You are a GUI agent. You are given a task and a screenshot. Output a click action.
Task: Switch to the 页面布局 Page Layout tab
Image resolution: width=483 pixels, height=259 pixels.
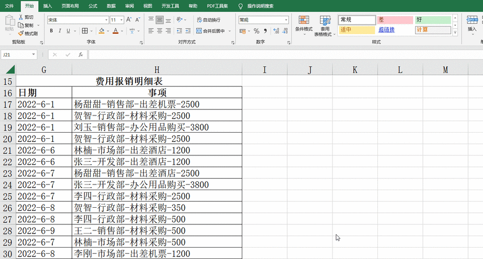(x=70, y=6)
